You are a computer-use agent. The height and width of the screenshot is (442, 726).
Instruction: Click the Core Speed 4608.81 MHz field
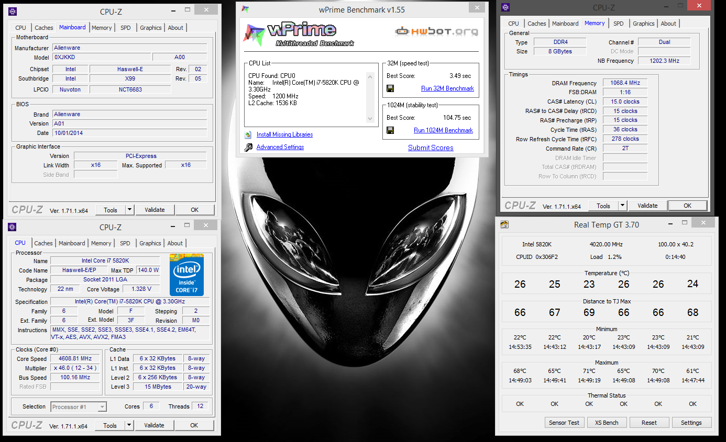click(x=75, y=358)
